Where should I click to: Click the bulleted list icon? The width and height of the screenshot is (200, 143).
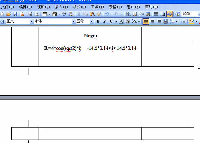[x=183, y=21]
